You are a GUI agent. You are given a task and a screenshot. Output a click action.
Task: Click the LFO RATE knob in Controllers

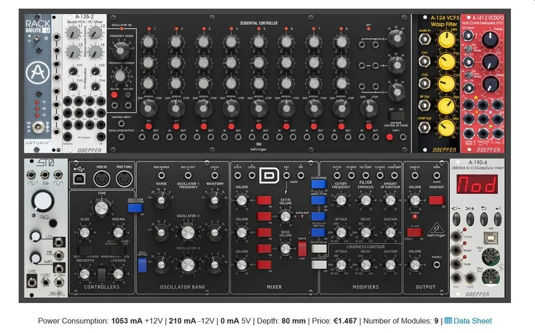coord(118,273)
